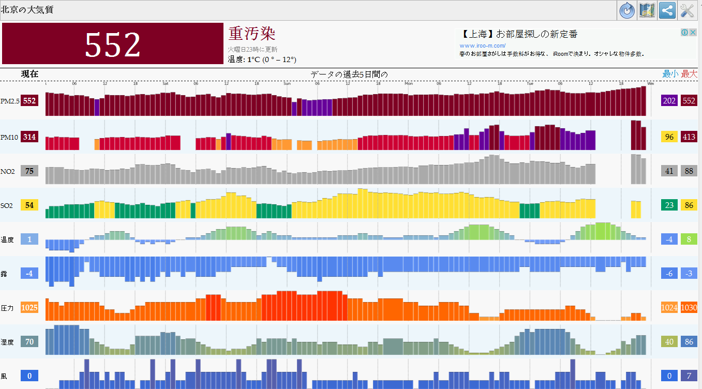702x389 pixels.
Task: Click the PM2.5 minimum value 202 badge
Action: click(669, 101)
